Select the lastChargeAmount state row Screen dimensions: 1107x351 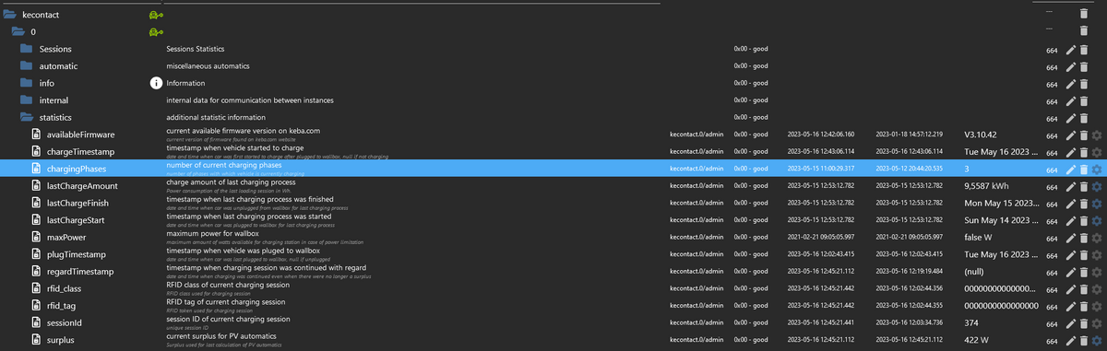pyautogui.click(x=553, y=186)
